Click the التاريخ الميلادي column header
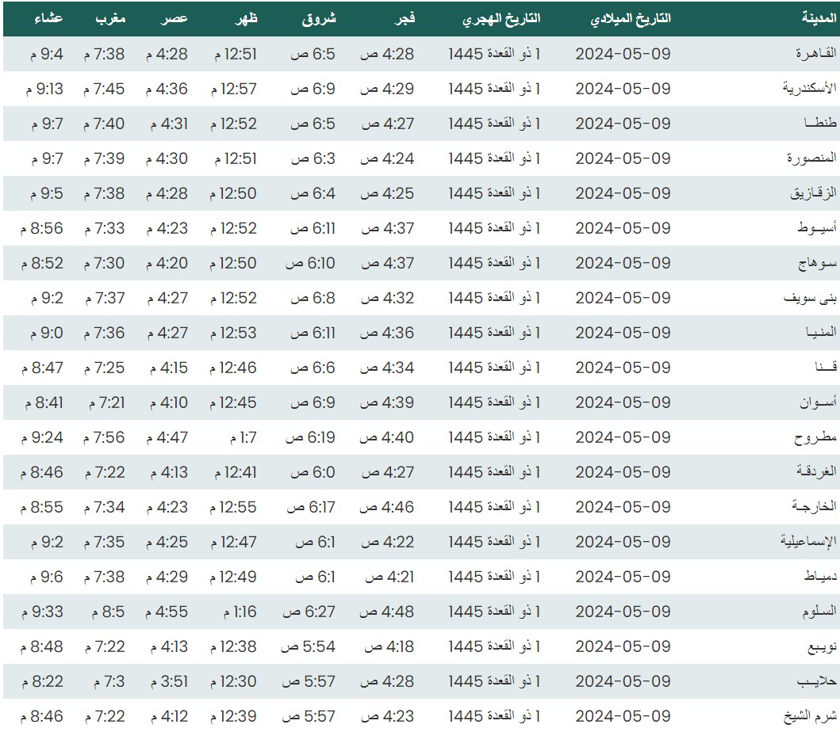 point(631,18)
